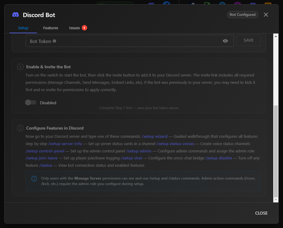Click the red issues count badge
This screenshot has height=228, width=283.
84,28
